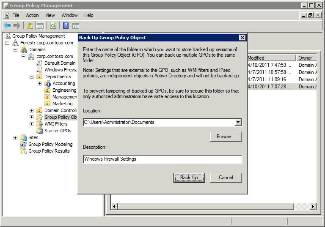The height and width of the screenshot is (227, 325).
Task: Open the File menu
Action: point(16,15)
